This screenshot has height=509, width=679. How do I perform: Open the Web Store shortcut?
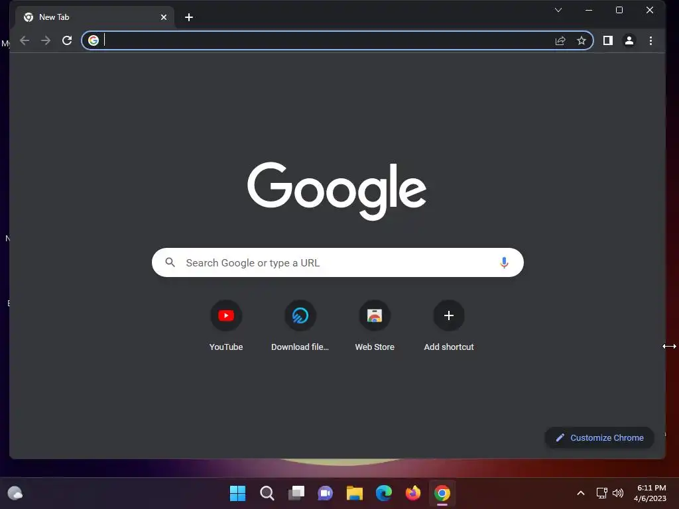point(375,315)
